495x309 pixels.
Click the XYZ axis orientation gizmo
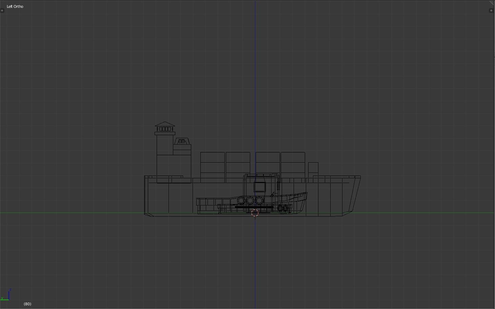[x=6, y=295]
